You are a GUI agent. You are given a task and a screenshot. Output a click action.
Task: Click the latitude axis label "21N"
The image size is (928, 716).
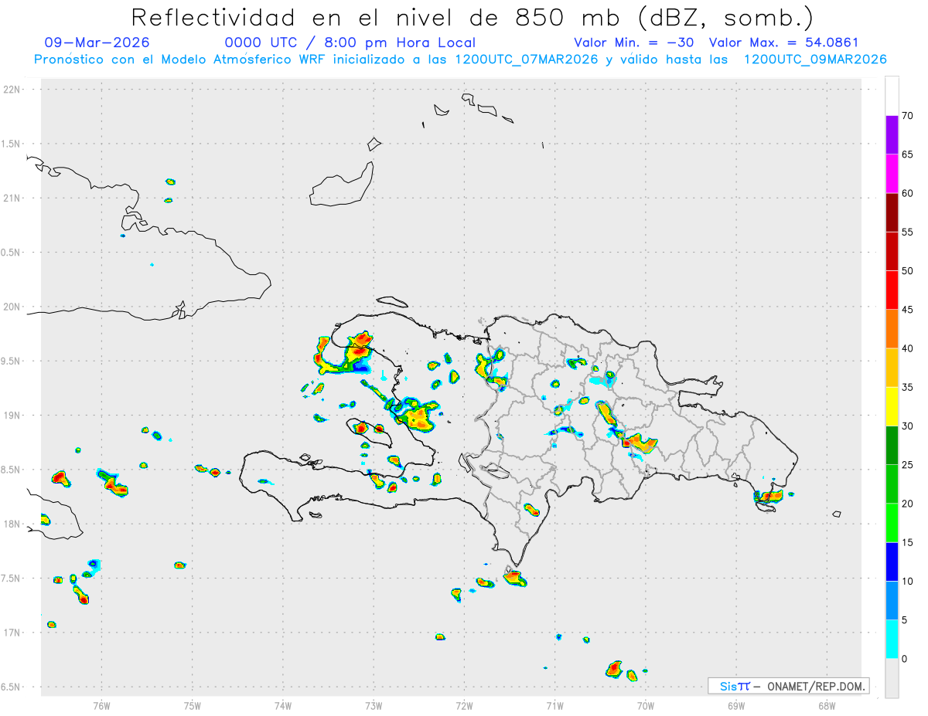(x=12, y=198)
